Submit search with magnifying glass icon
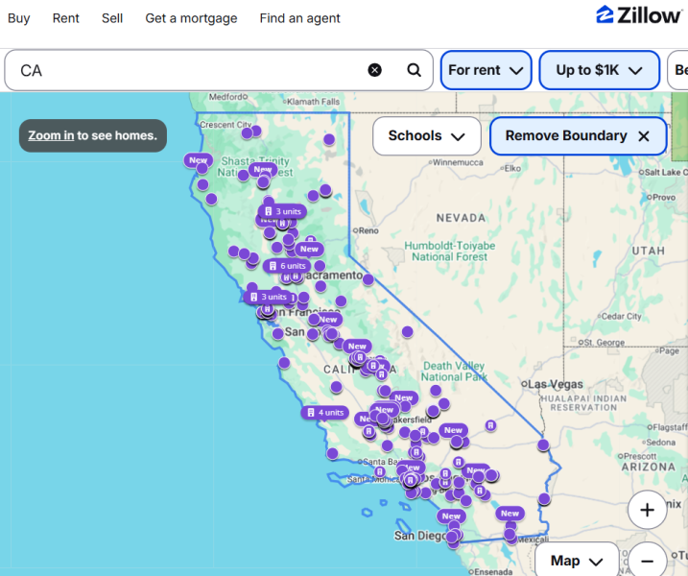Image resolution: width=688 pixels, height=576 pixels. click(x=414, y=70)
